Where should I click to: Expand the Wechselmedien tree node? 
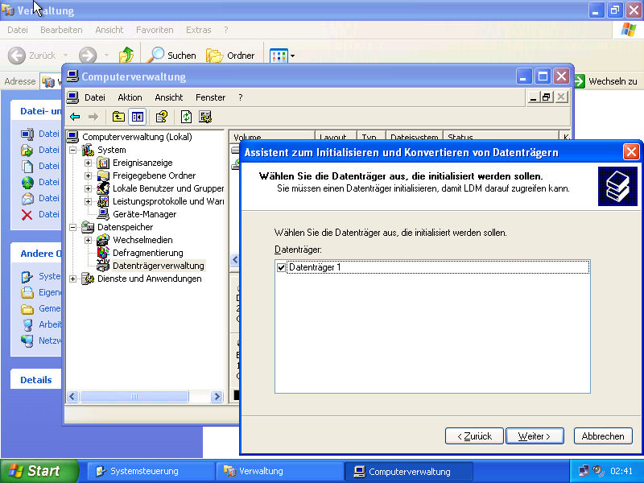[88, 240]
